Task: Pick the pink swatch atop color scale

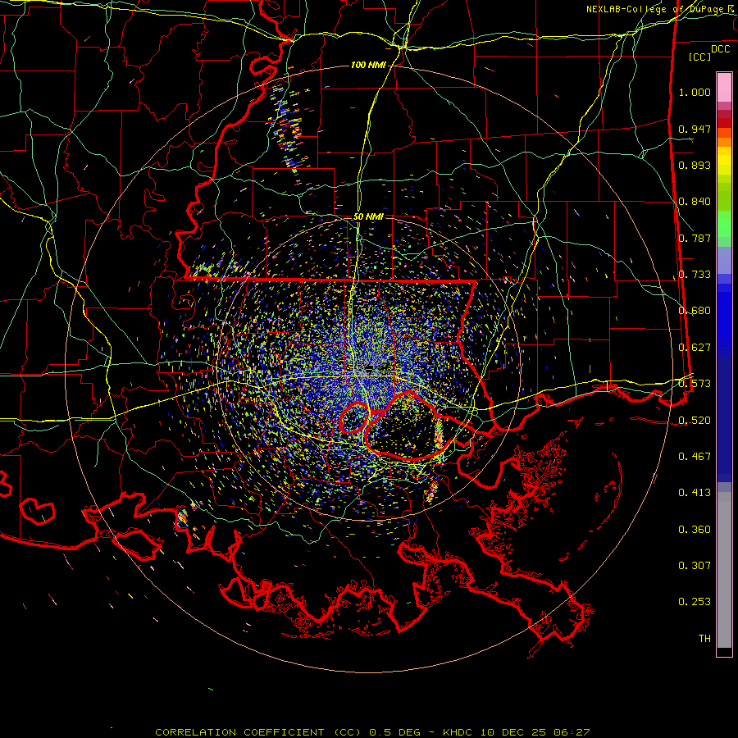Action: (724, 88)
